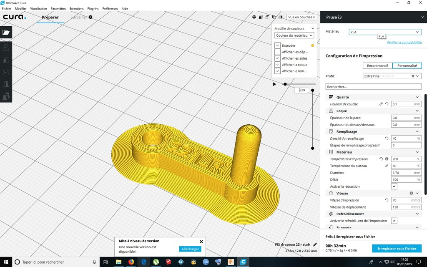
Task: Select the Mirror tool
Action: [x=6, y=84]
